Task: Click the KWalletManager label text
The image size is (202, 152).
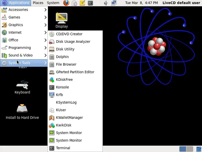Action: [70, 118]
